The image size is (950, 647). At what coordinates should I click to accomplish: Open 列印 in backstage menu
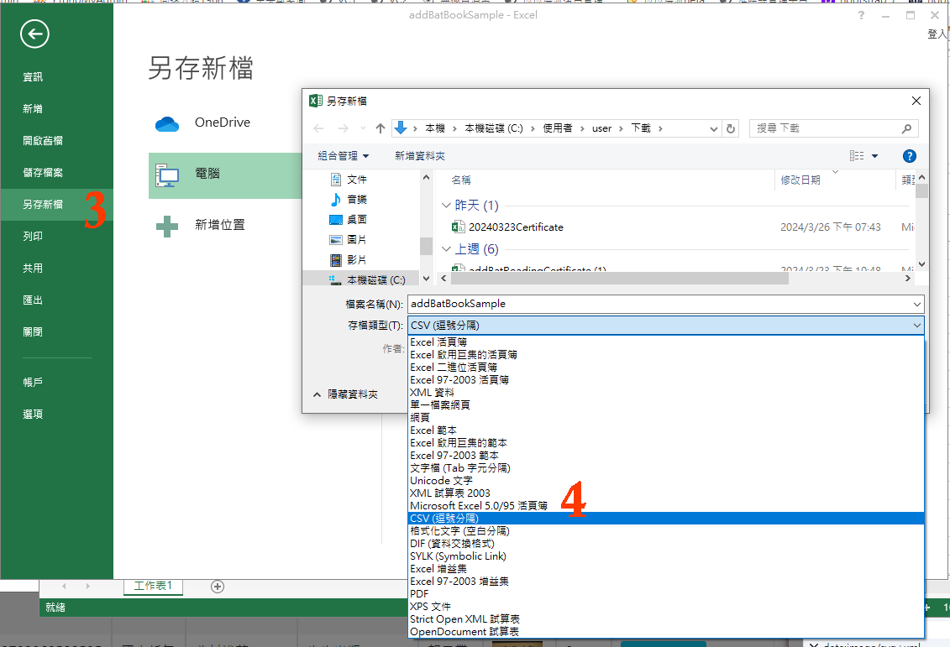click(33, 236)
